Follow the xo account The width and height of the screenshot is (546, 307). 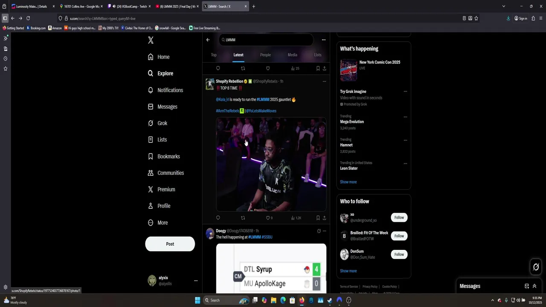click(x=399, y=217)
